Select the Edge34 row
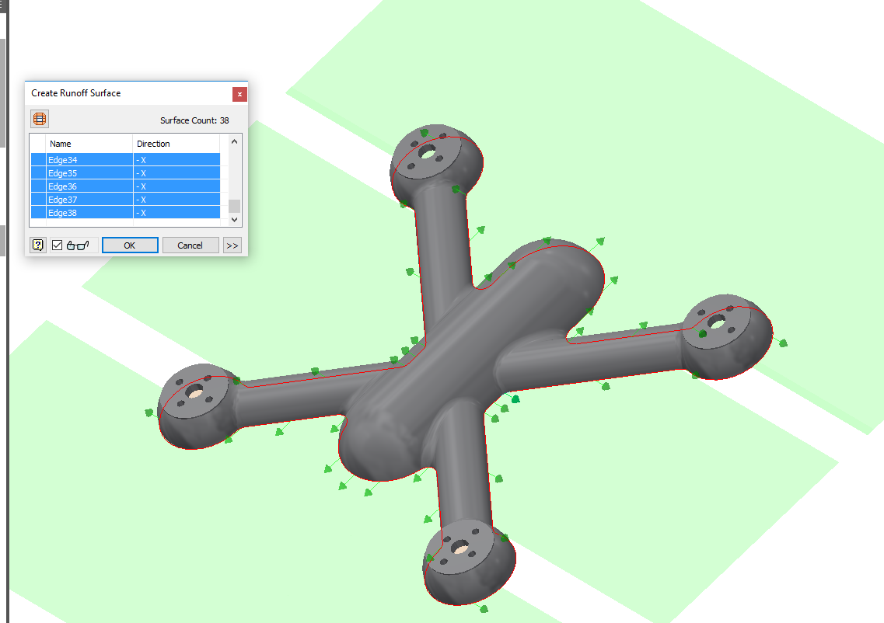The width and height of the screenshot is (884, 623). [x=125, y=159]
